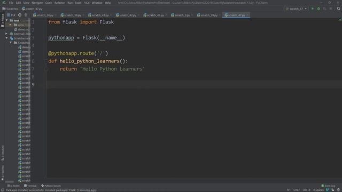Click the CRLF line separator indicator
342x192 pixels.
297,190
